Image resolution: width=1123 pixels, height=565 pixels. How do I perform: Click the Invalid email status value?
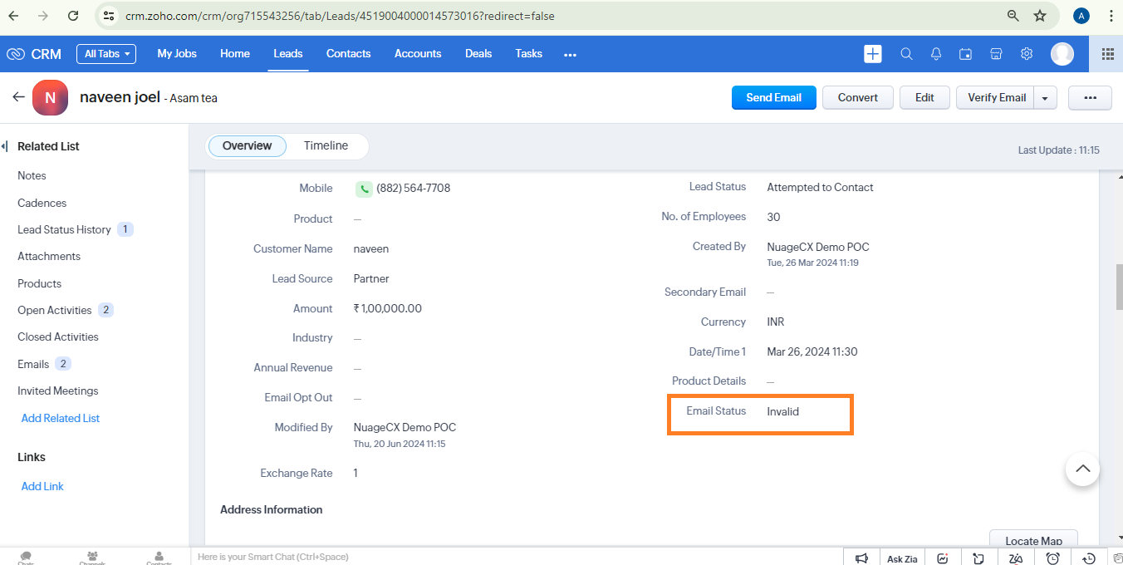click(x=782, y=411)
